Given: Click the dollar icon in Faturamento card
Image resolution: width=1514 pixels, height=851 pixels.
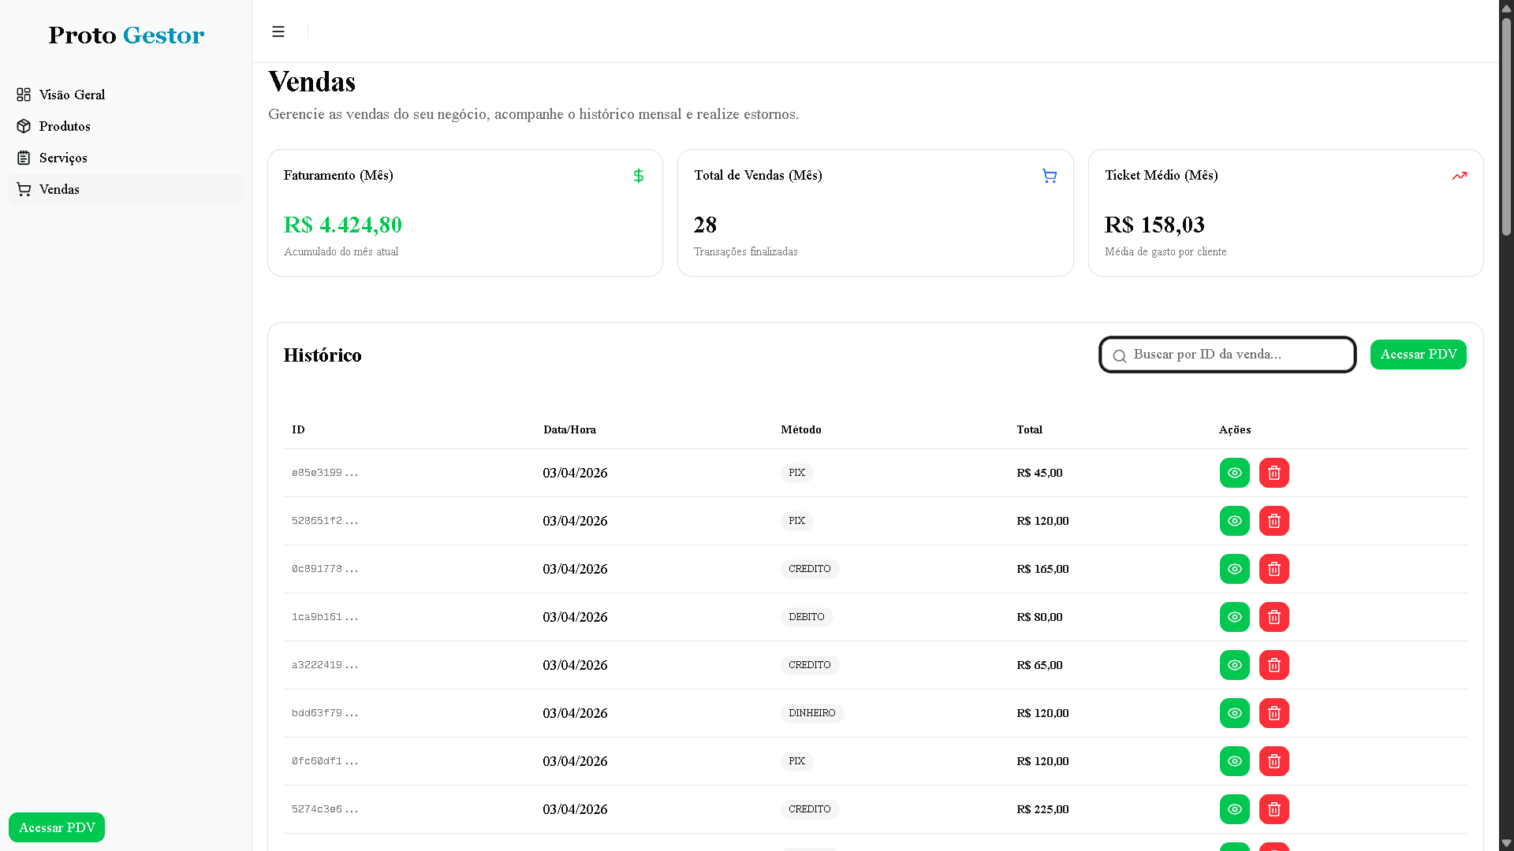Looking at the screenshot, I should (x=638, y=176).
